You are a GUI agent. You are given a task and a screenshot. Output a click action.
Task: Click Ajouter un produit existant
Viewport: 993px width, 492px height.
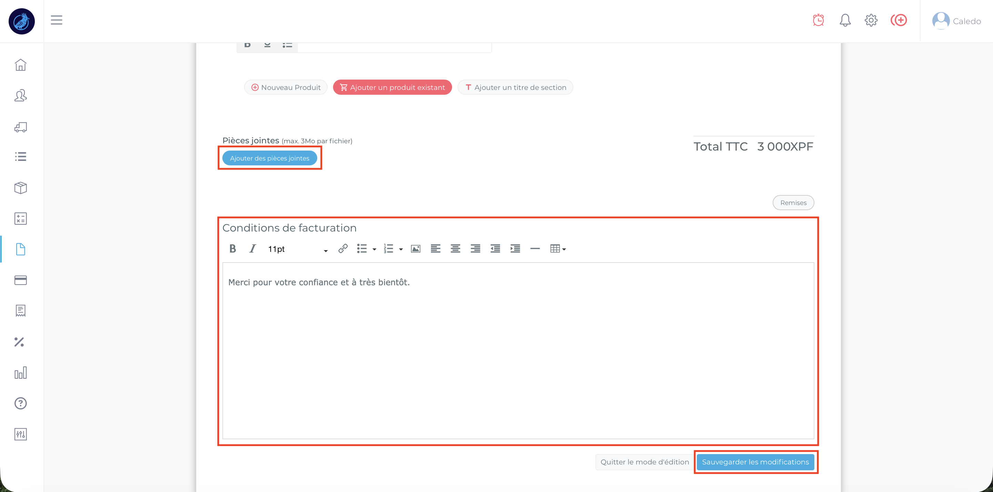pos(392,88)
